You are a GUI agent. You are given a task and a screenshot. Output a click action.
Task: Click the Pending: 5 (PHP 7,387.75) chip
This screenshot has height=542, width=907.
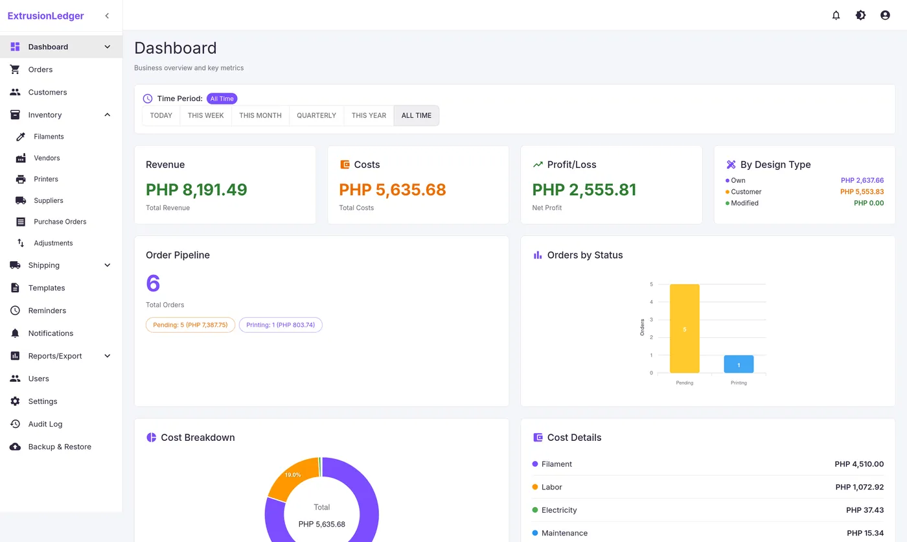point(190,325)
